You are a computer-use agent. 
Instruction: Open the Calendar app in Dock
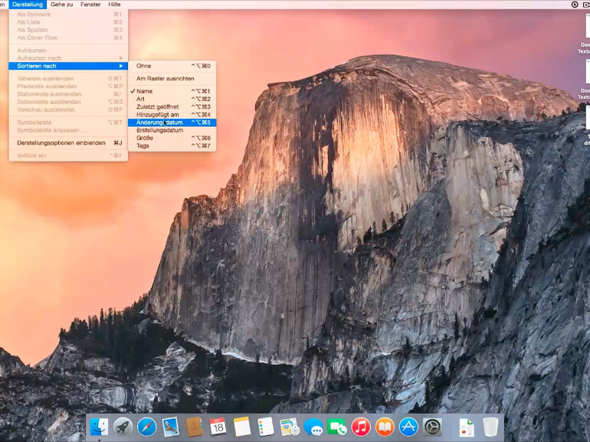pyautogui.click(x=218, y=427)
